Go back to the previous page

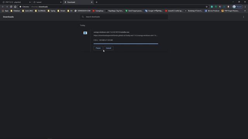3,7
